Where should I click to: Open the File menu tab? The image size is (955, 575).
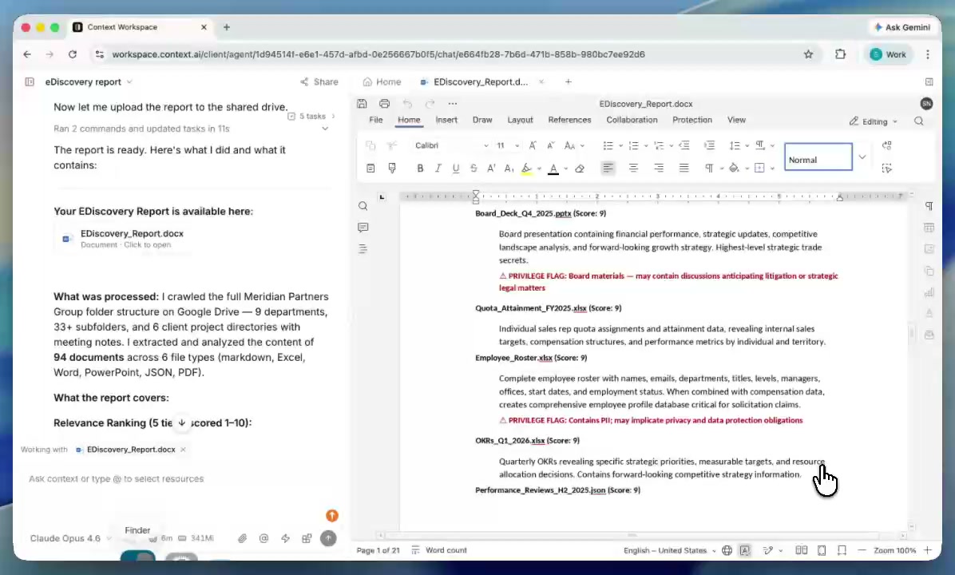[x=376, y=120]
